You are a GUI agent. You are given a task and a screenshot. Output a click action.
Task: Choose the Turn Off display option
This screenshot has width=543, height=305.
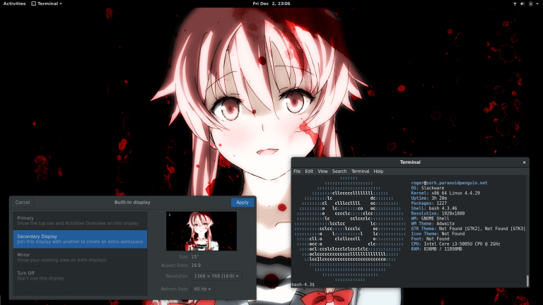(80, 275)
